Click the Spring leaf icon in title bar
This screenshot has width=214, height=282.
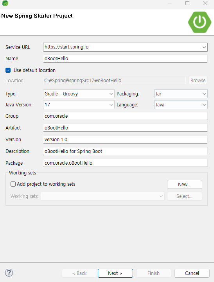(5, 3)
